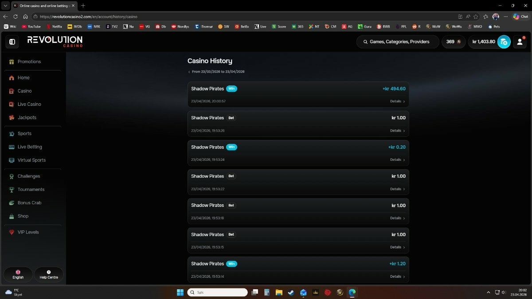Switch to Live Casino menu item
Screen dimensions: 532x299
(x=29, y=104)
